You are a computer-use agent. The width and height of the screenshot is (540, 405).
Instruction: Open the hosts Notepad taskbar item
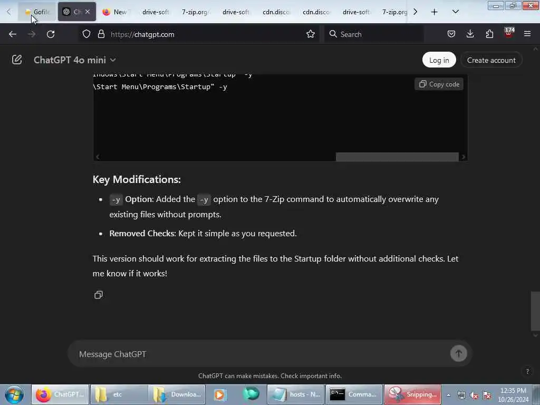pos(295,394)
